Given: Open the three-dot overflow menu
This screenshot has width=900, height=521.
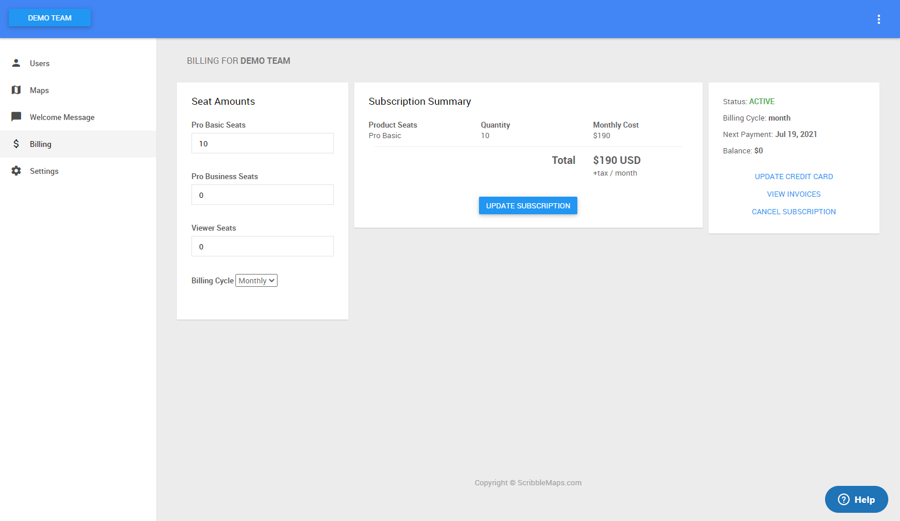Looking at the screenshot, I should pos(878,19).
